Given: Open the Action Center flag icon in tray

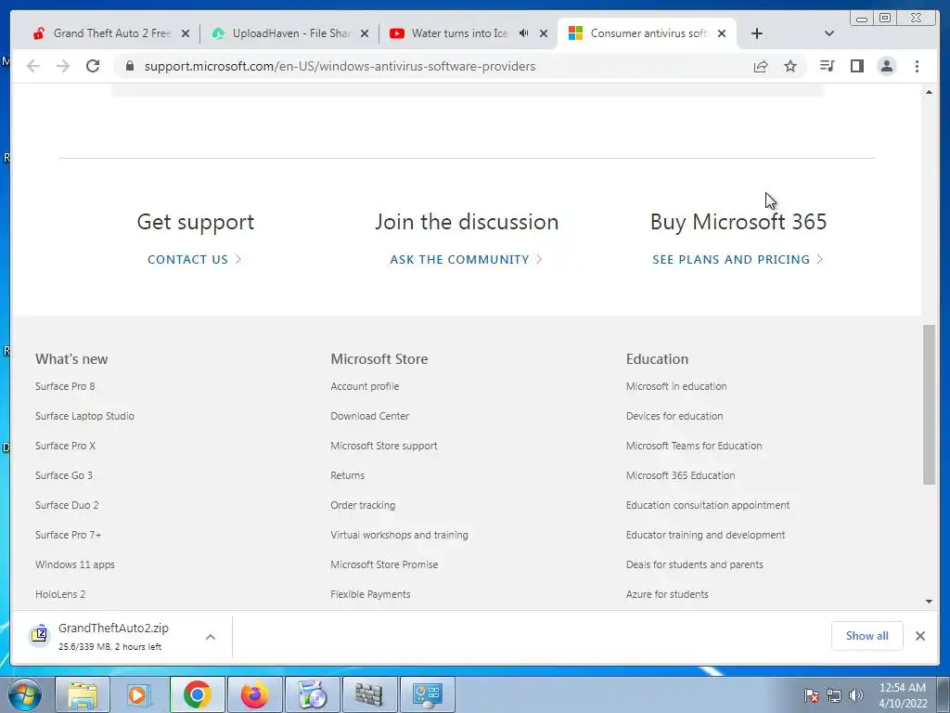Looking at the screenshot, I should (811, 695).
